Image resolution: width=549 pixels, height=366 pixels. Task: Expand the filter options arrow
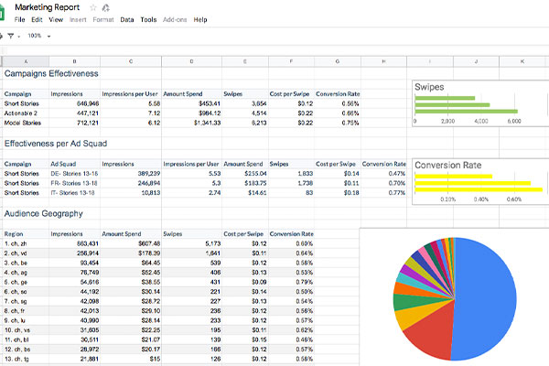pos(20,36)
